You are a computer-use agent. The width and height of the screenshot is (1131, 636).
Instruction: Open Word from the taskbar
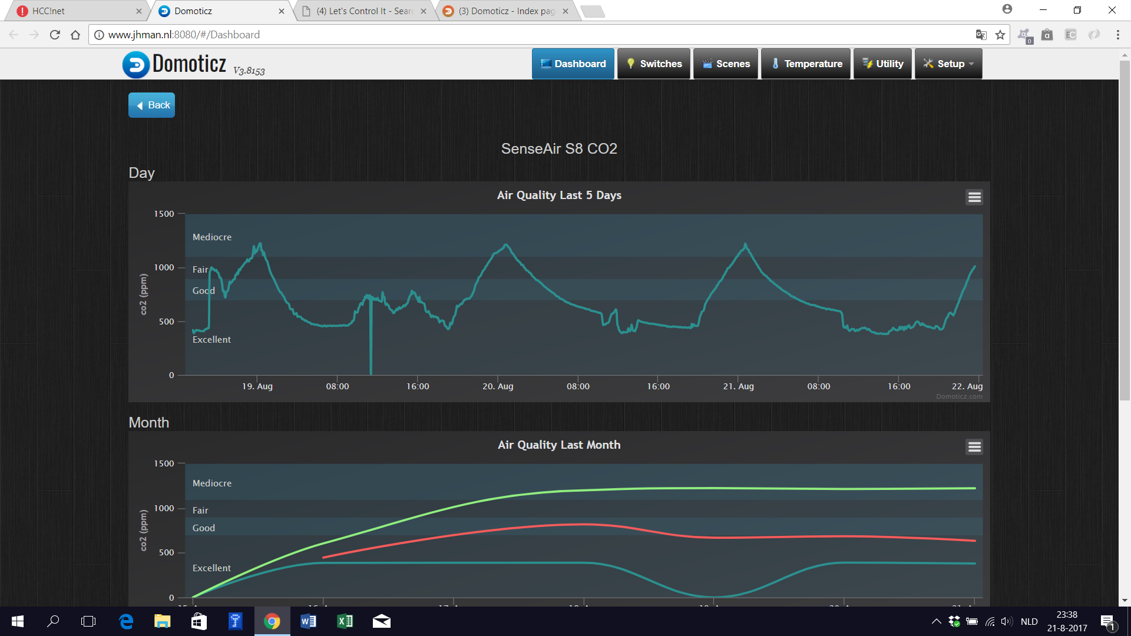[x=309, y=621]
